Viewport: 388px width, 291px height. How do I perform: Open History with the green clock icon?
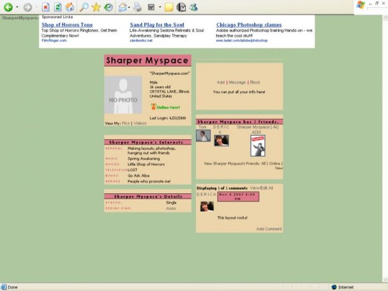pyautogui.click(x=108, y=7)
